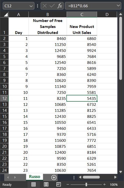Viewport: 124px width, 188px height.
Task: Click cell with value 9460
Action: (x=48, y=128)
